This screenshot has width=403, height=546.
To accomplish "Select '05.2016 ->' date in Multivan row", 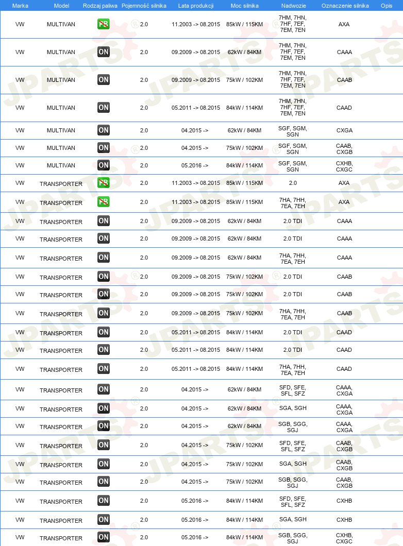I will tap(195, 165).
